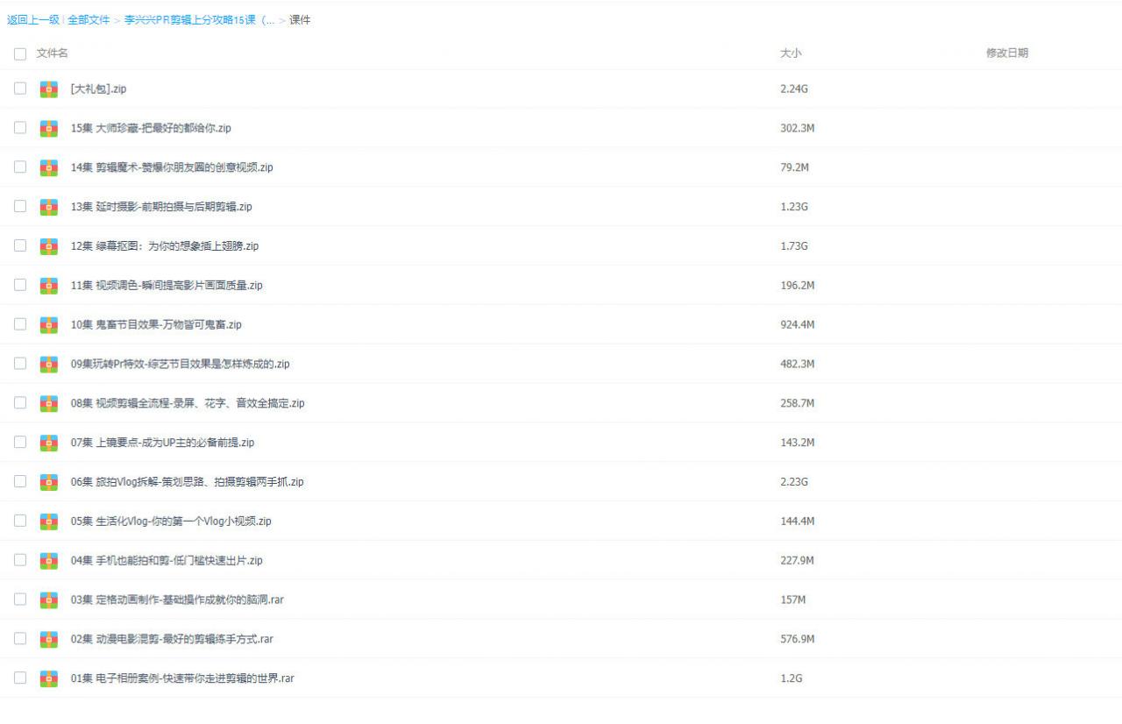
Task: Click the archive icon for 10集 鬼畜节目效果
Action: tap(49, 324)
